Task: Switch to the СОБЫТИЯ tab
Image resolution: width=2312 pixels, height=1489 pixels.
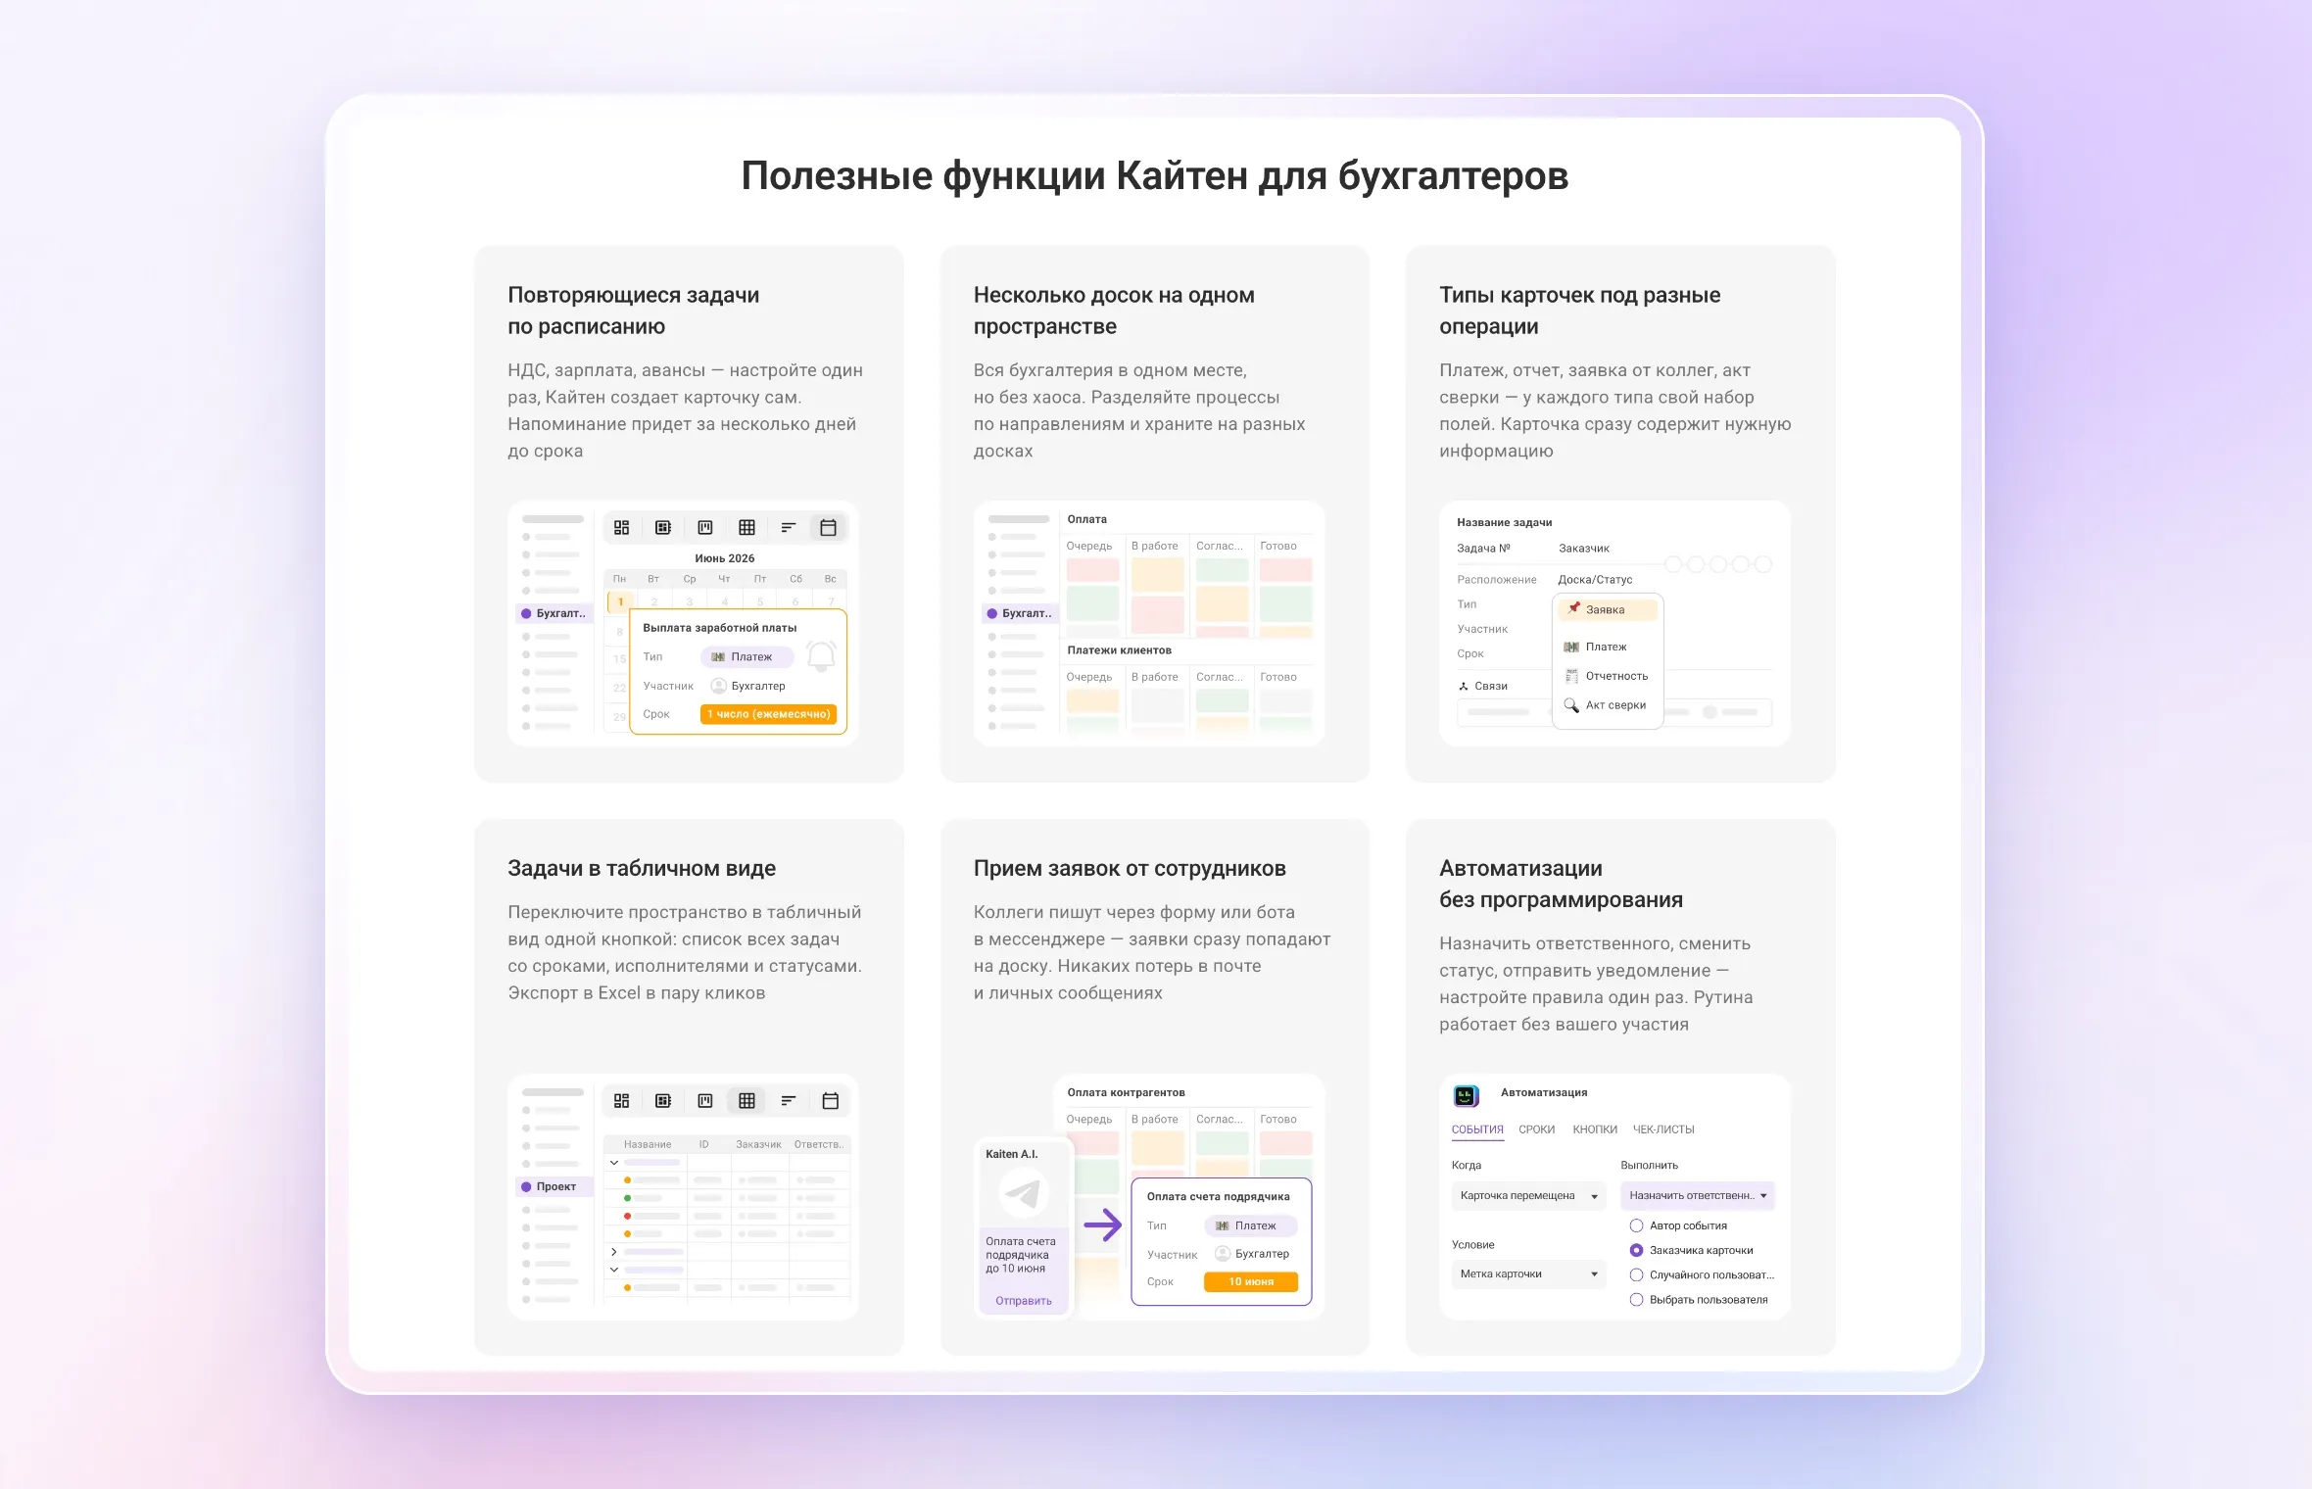Action: 1477,1129
